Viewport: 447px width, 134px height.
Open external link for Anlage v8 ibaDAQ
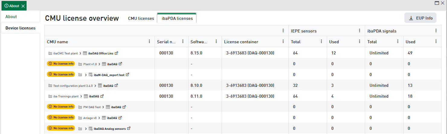point(120,118)
